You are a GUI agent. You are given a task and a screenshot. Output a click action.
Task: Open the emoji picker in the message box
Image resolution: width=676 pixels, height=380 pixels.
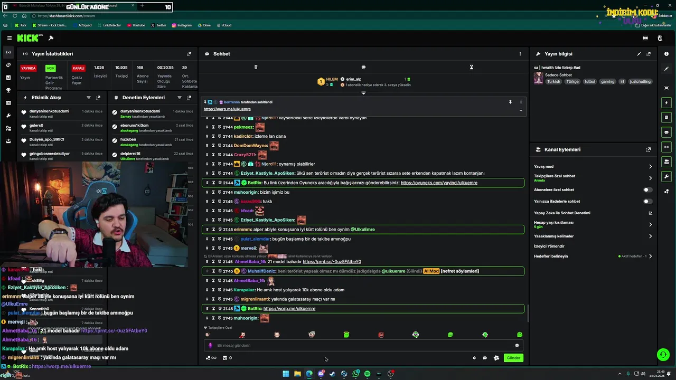click(x=517, y=345)
